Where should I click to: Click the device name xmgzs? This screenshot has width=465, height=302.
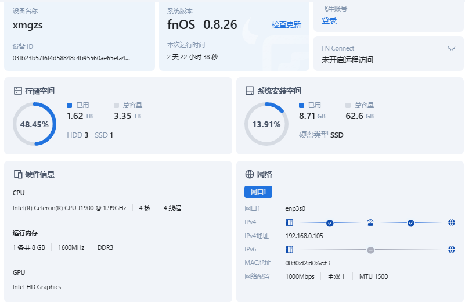click(x=28, y=25)
